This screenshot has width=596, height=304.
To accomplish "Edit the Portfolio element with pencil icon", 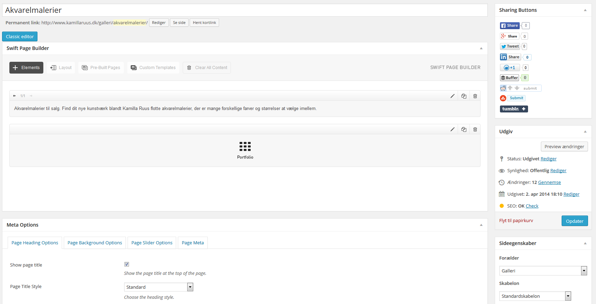I will tap(452, 129).
